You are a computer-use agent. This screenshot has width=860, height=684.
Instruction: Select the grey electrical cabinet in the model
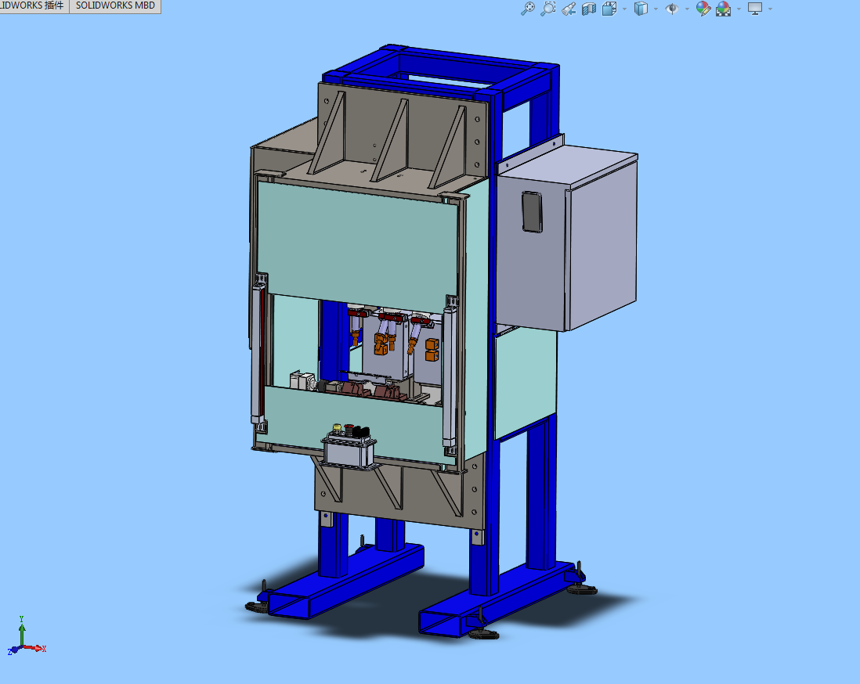click(568, 239)
